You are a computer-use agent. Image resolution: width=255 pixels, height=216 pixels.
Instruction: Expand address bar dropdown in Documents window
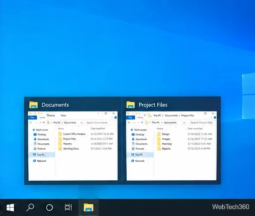[x=81, y=123]
